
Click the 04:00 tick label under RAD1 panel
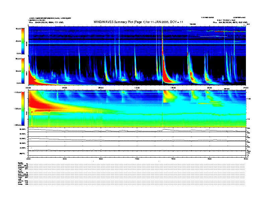point(65,88)
